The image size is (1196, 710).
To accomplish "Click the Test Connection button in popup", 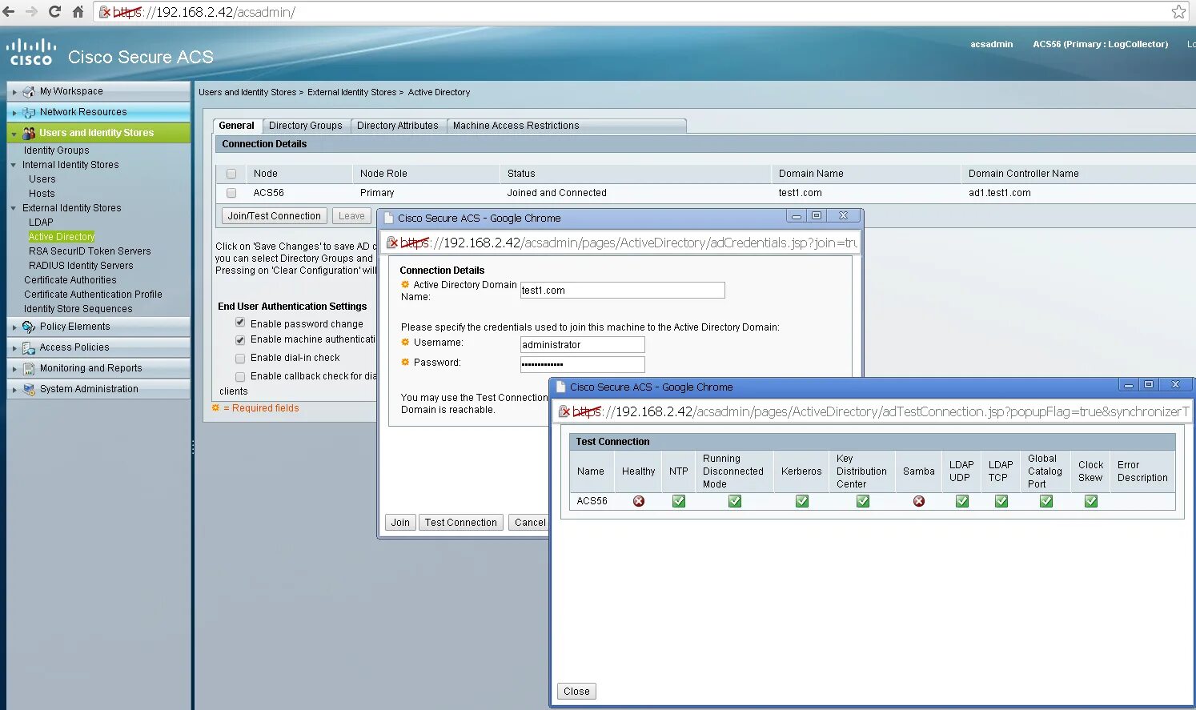I will point(461,523).
